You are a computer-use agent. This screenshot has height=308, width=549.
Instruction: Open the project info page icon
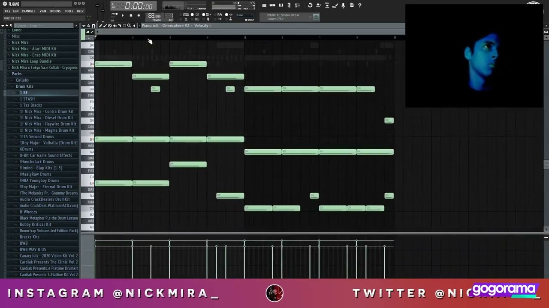(x=352, y=5)
